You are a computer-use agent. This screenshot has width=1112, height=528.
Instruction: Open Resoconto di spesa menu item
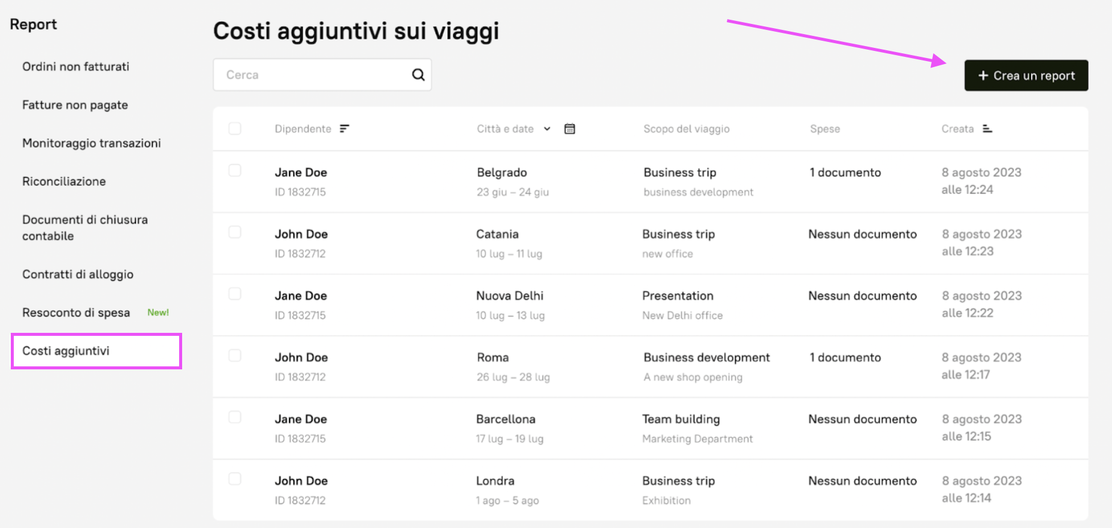pos(76,312)
